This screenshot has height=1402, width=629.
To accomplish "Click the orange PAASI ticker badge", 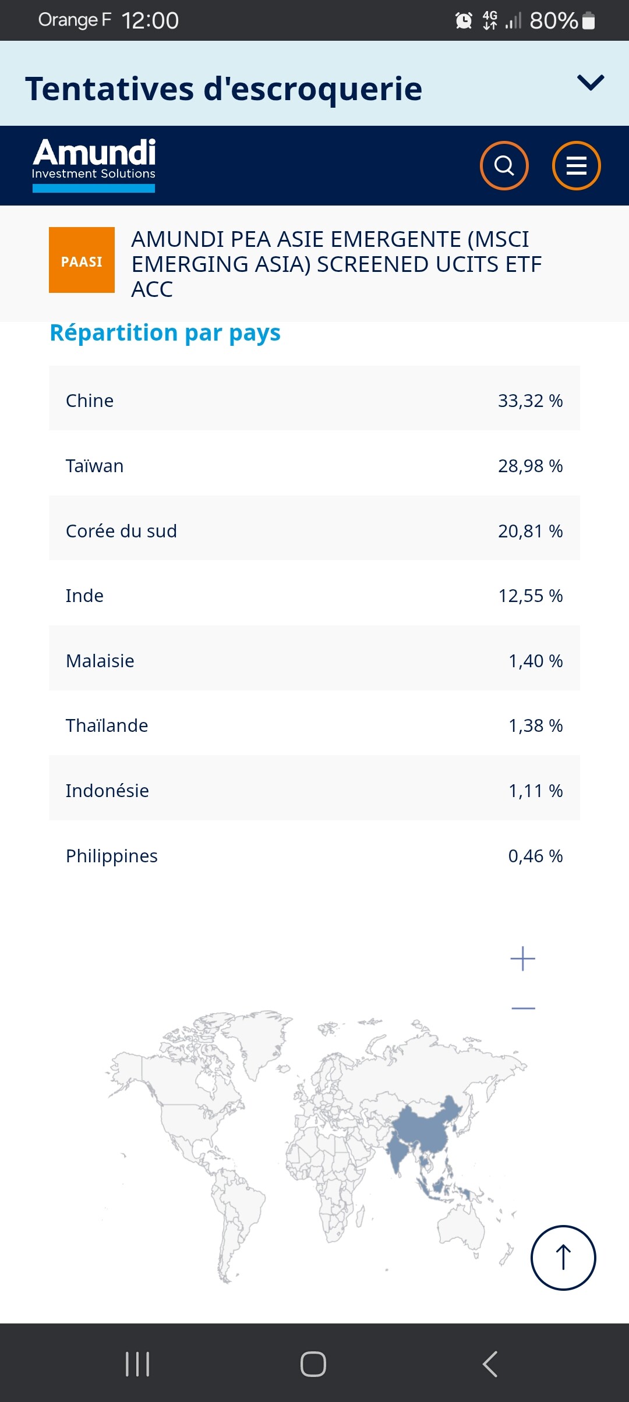I will pos(82,260).
